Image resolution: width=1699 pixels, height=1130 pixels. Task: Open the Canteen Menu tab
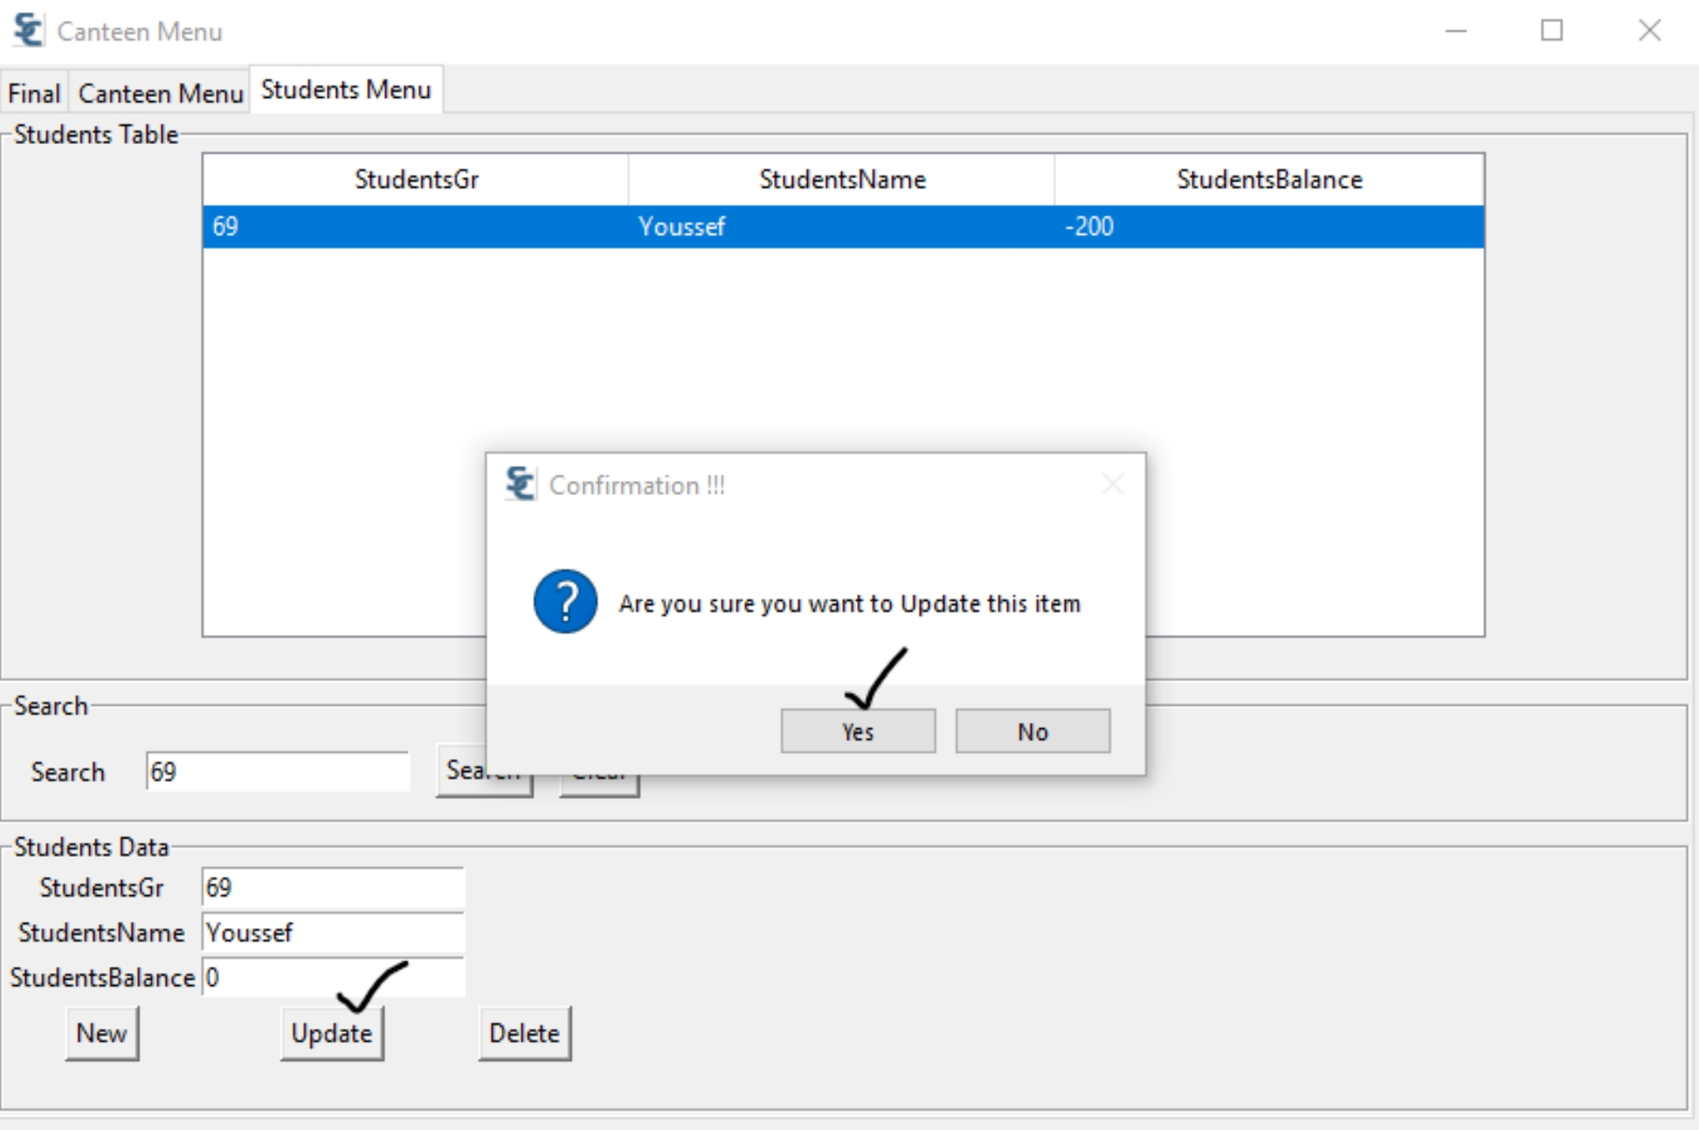pos(160,93)
